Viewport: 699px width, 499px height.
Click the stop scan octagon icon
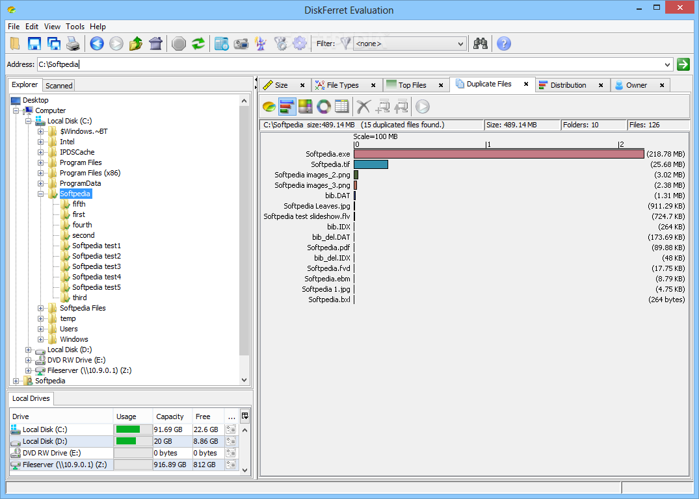(x=179, y=44)
